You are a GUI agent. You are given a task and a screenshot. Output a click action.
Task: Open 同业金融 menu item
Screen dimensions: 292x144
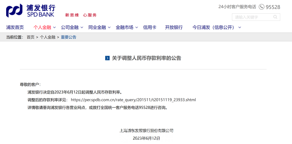click(x=97, y=27)
